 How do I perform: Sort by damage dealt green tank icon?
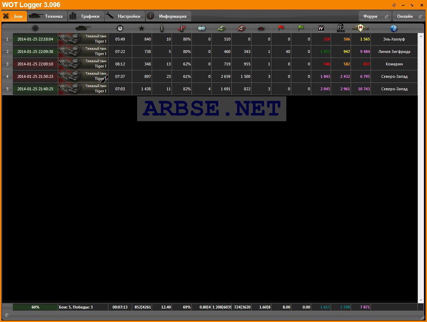(222, 28)
